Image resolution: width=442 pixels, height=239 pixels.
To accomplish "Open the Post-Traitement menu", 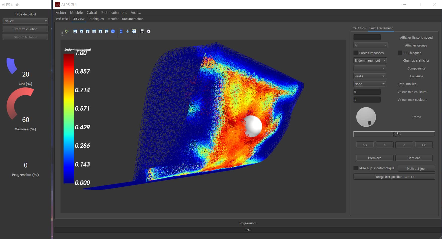I will coord(113,13).
